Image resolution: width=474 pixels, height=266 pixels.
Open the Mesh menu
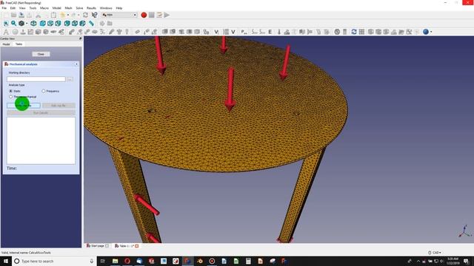68,8
